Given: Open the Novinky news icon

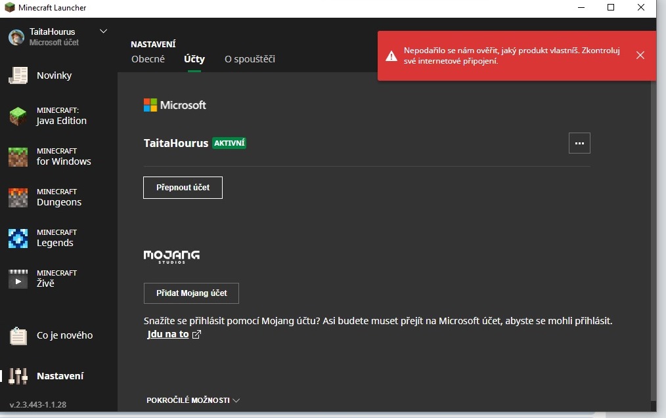Looking at the screenshot, I should pos(18,75).
